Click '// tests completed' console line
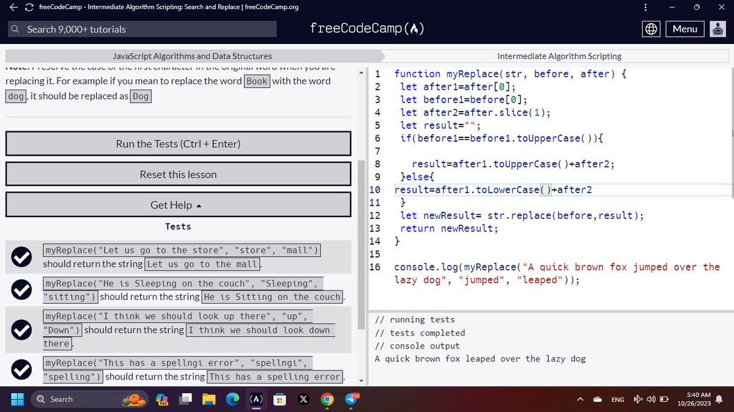Viewport: 734px width, 412px height. coord(420,333)
